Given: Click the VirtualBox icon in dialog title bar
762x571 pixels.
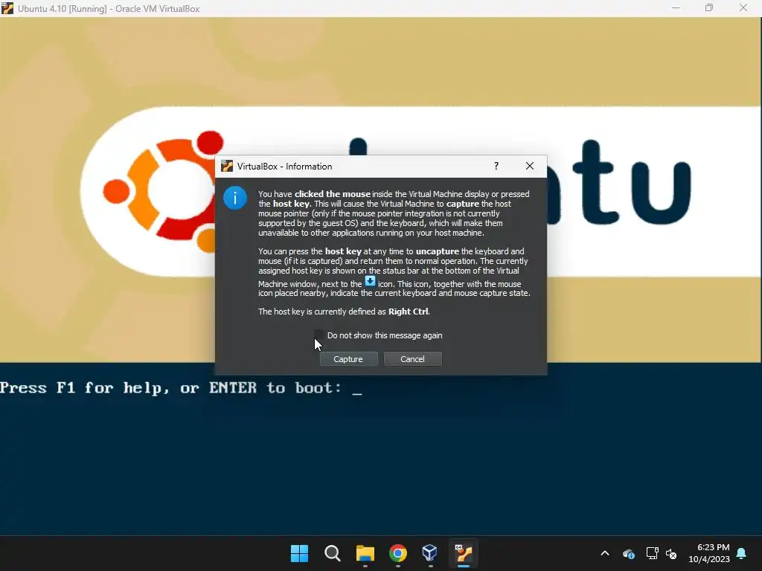Looking at the screenshot, I should point(227,166).
